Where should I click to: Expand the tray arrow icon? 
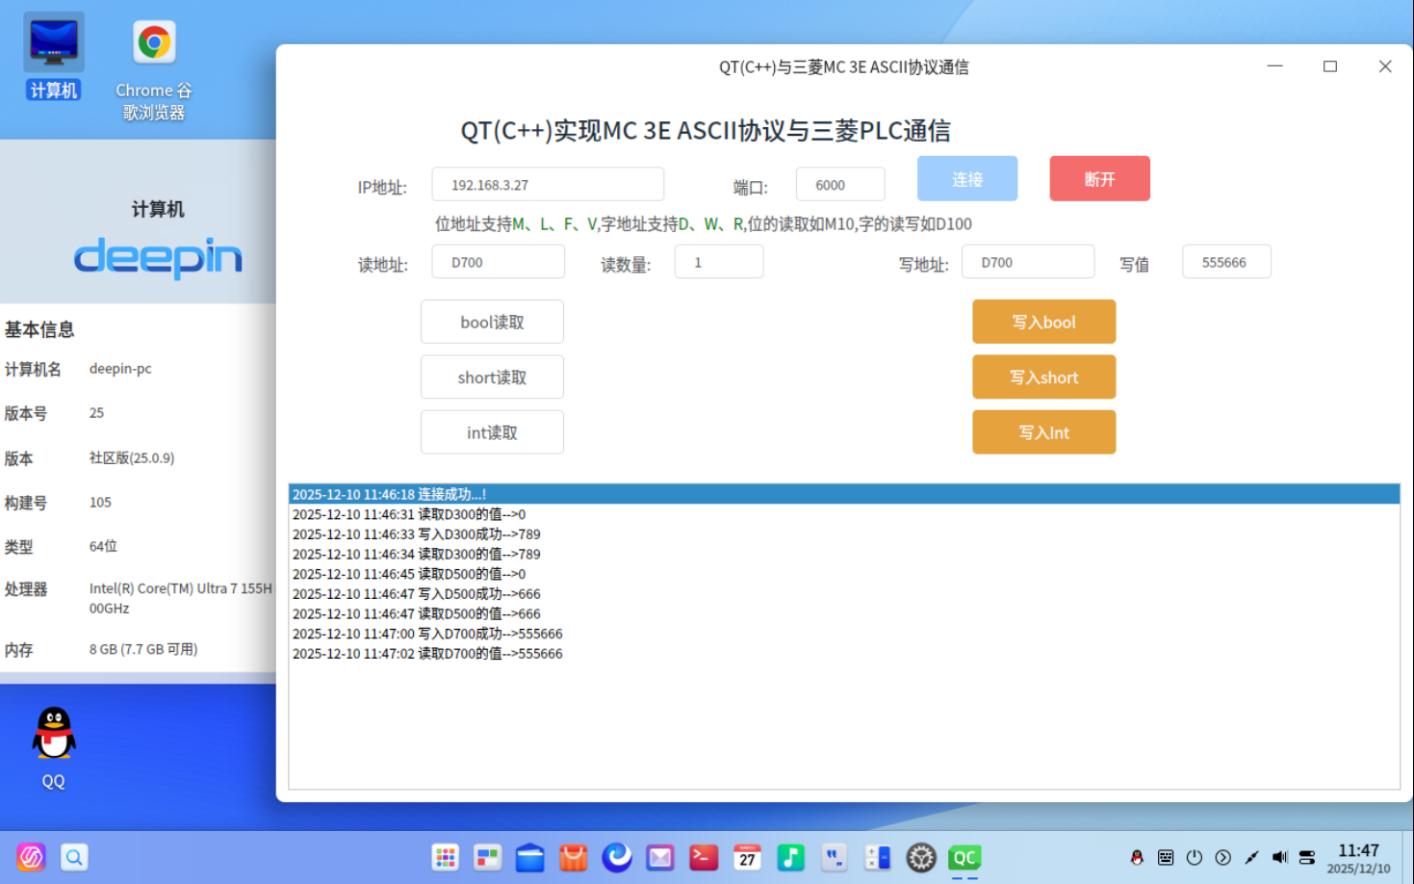coord(1222,857)
